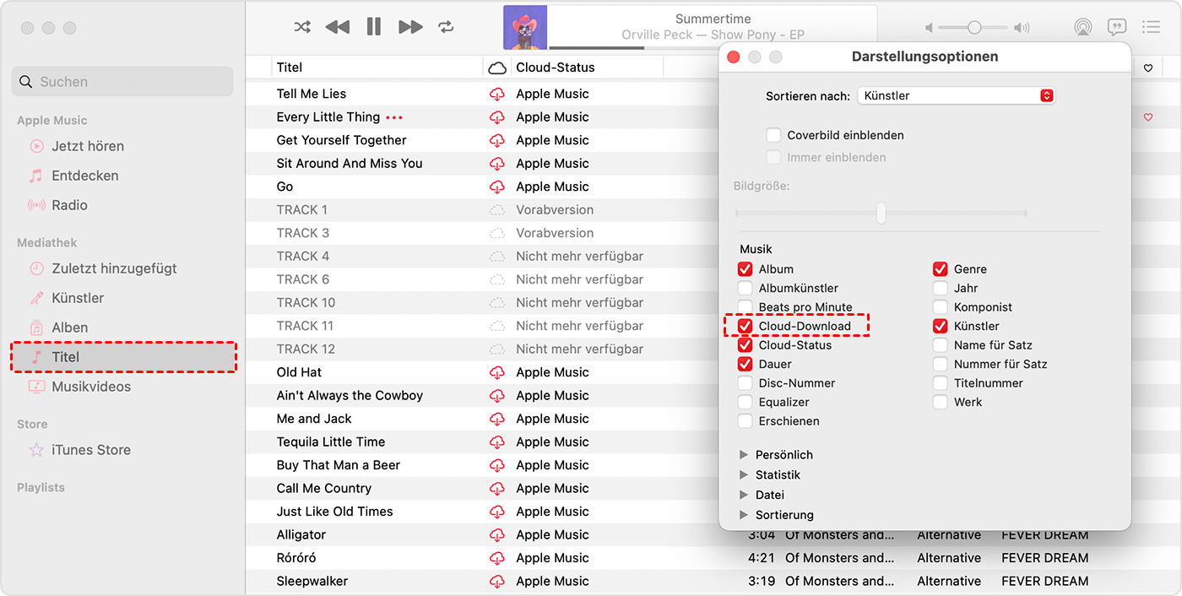Enable the Komponist column checkbox
This screenshot has height=596, width=1182.
(x=940, y=307)
